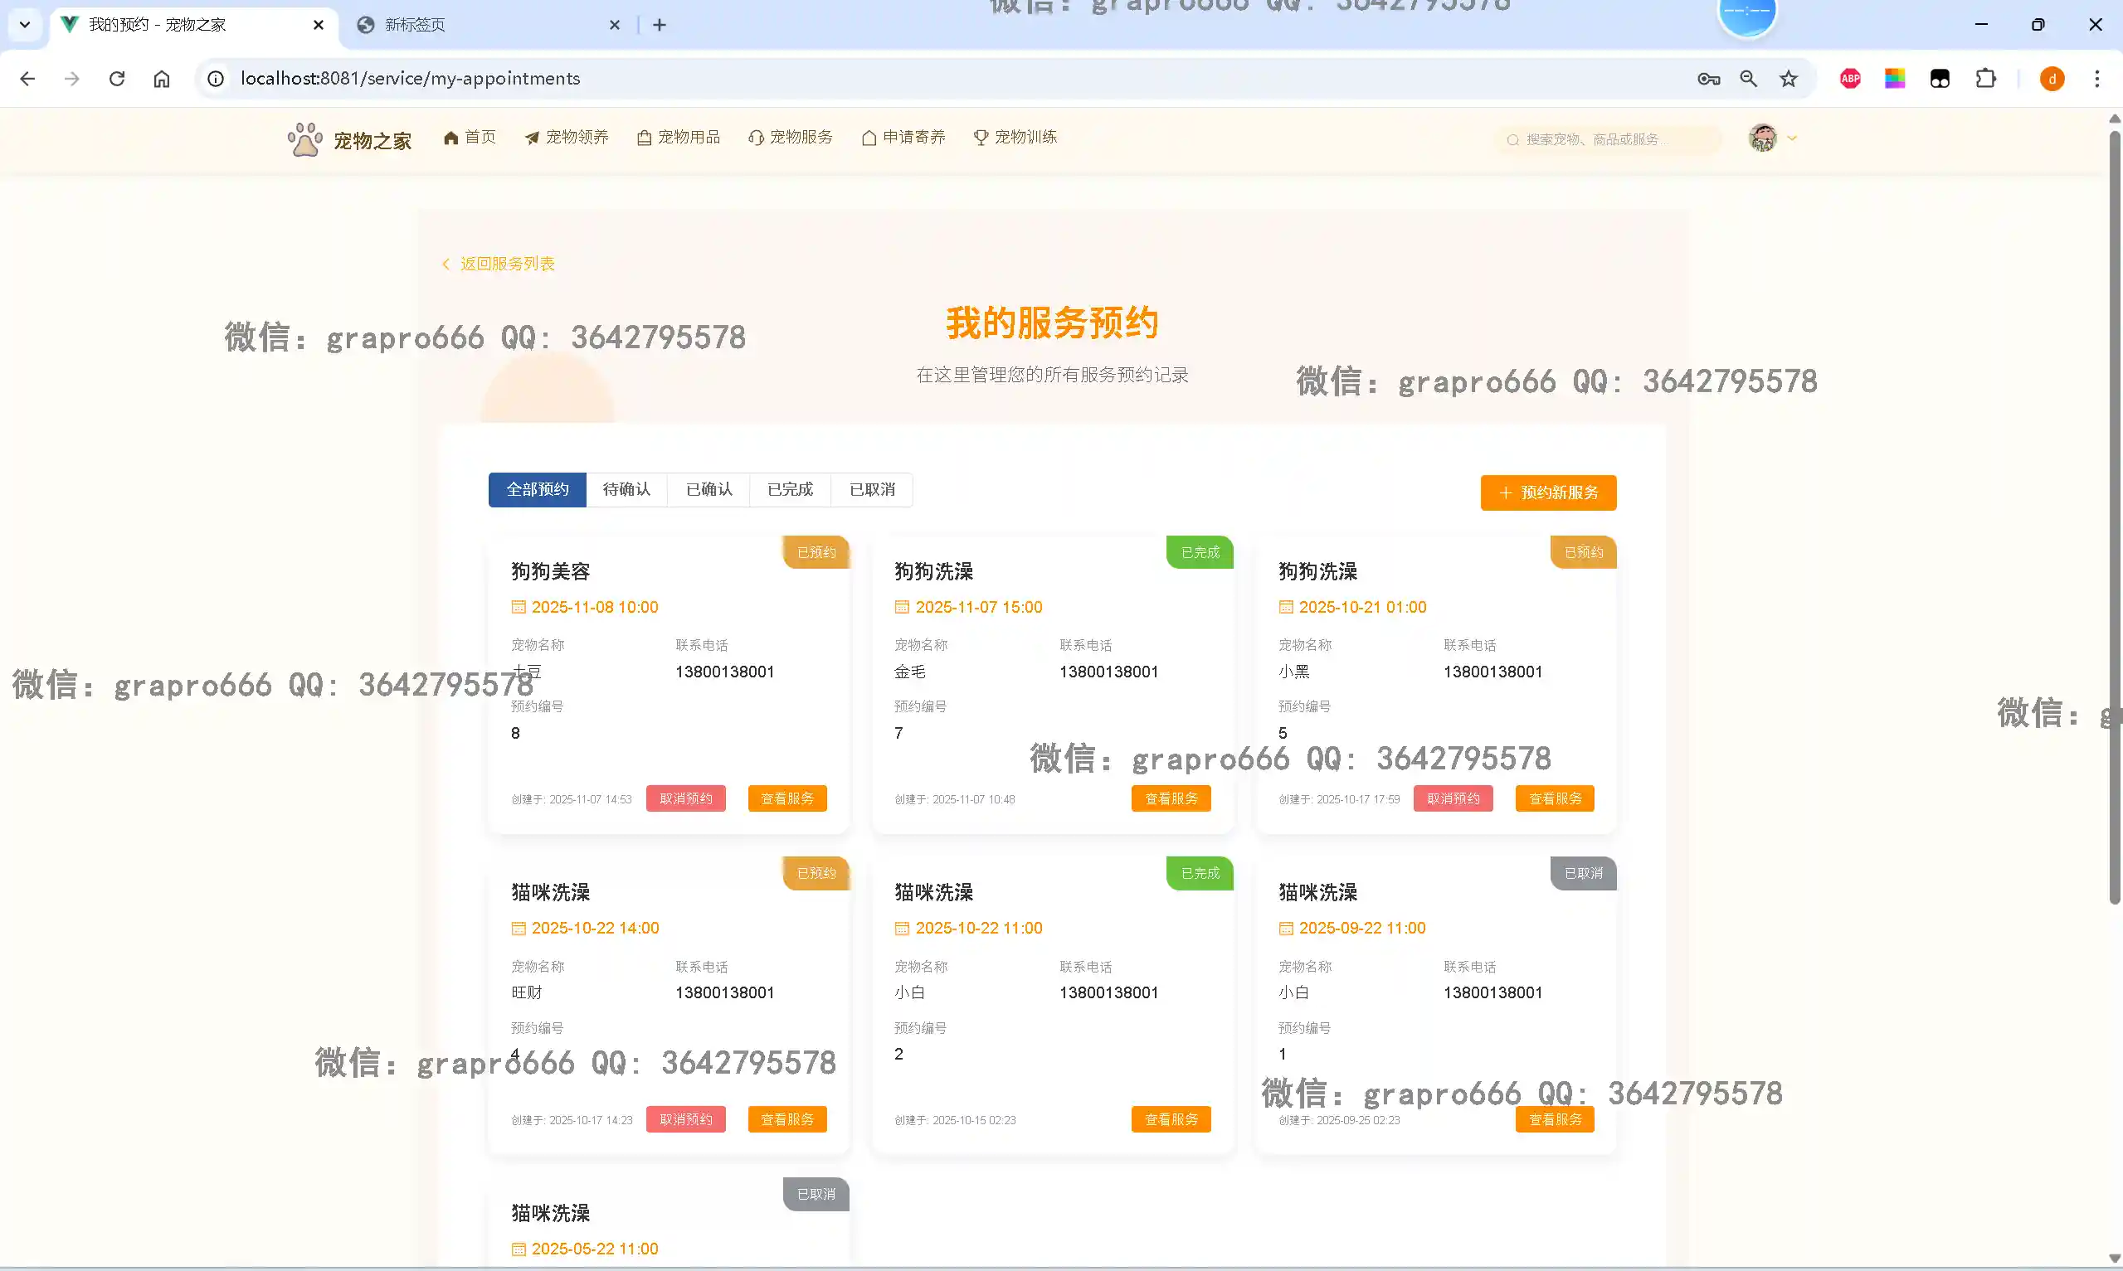
Task: Reload the current page
Action: [117, 79]
